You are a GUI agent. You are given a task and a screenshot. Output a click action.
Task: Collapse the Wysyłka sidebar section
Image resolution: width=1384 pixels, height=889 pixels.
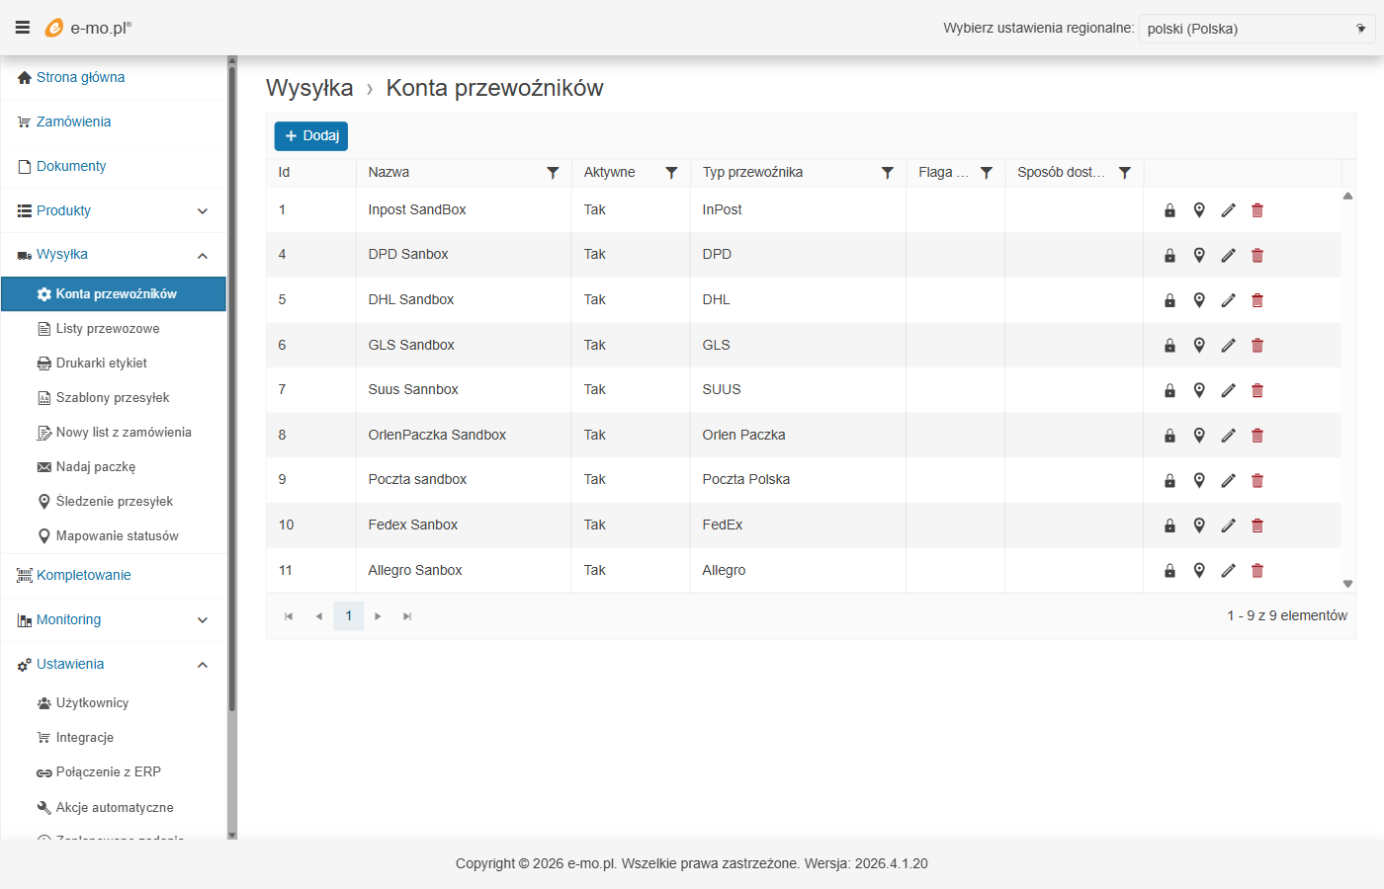click(x=202, y=256)
